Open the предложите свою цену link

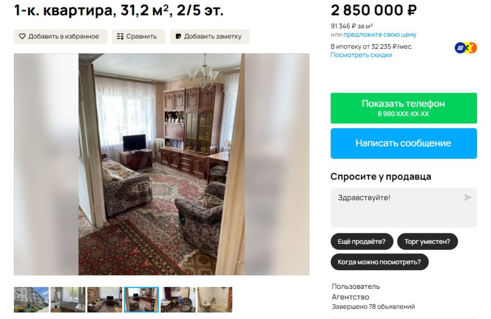pos(380,34)
